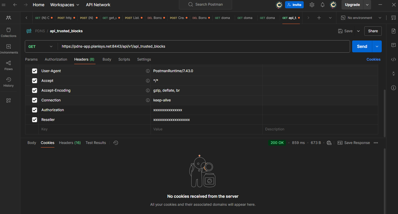Click the PDNS breadcrumb
The height and width of the screenshot is (214, 398).
point(40,31)
